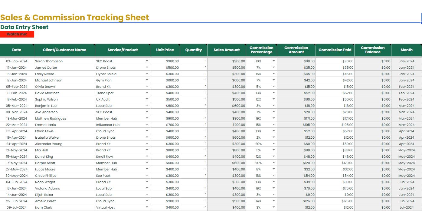Select the Service/Product column header
The height and width of the screenshot is (211, 422).
pyautogui.click(x=123, y=50)
